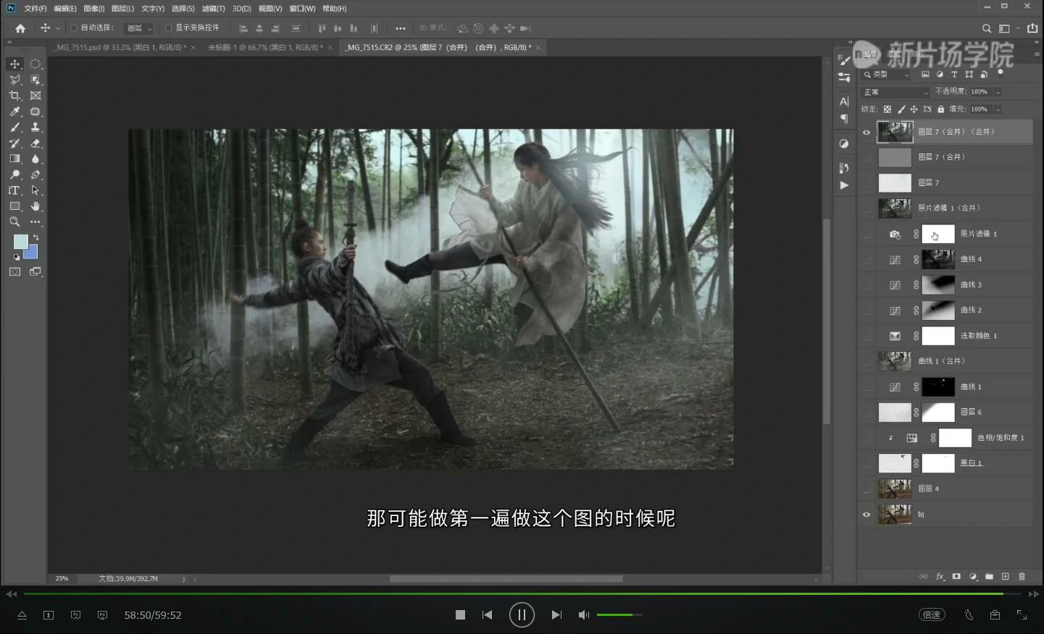The width and height of the screenshot is (1044, 634).
Task: Open the Adjustments panel icon
Action: [x=843, y=143]
